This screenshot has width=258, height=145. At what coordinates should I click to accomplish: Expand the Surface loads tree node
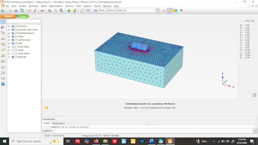[9, 40]
